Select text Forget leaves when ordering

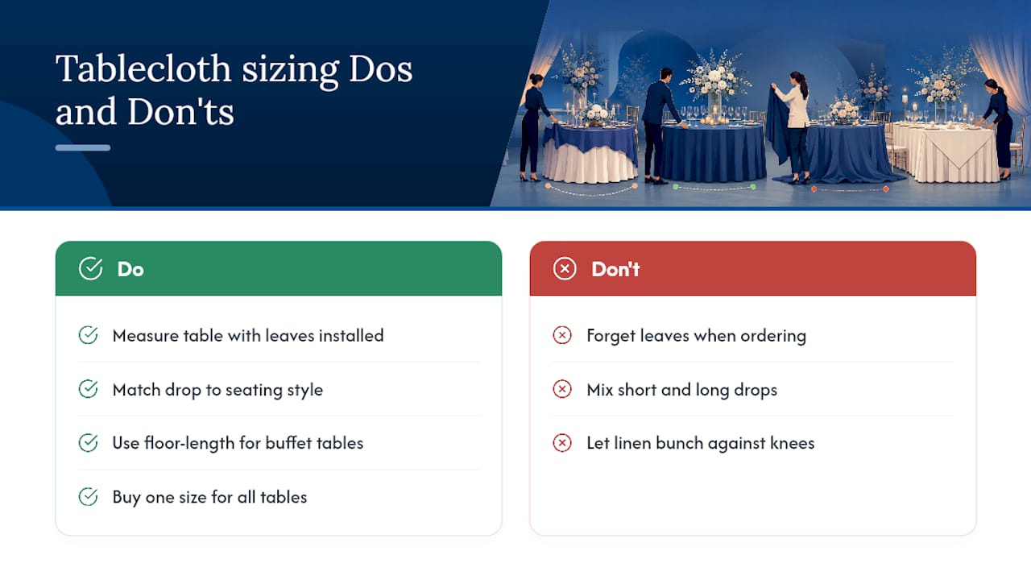(696, 336)
